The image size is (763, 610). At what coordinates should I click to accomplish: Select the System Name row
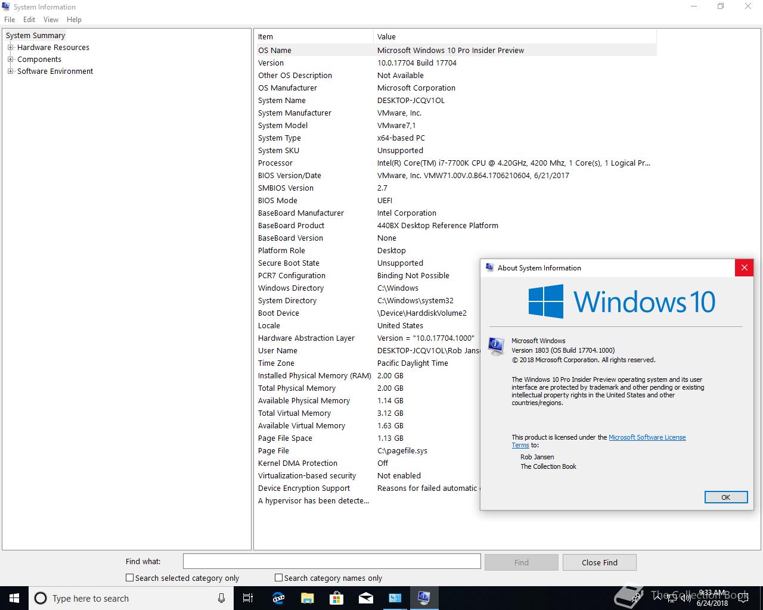click(x=457, y=100)
